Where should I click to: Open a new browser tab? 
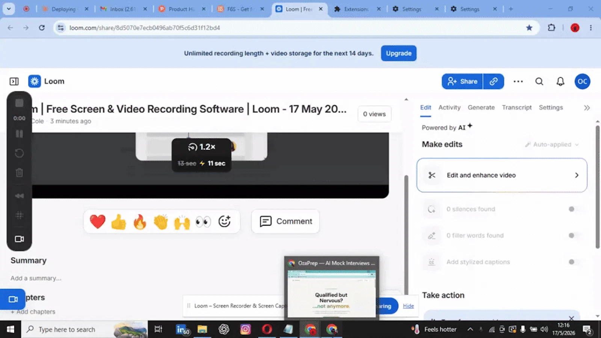(x=511, y=9)
